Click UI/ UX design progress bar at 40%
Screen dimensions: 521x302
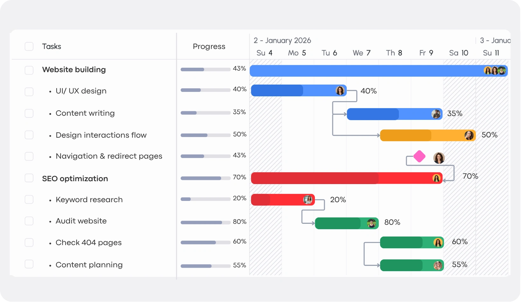[205, 90]
